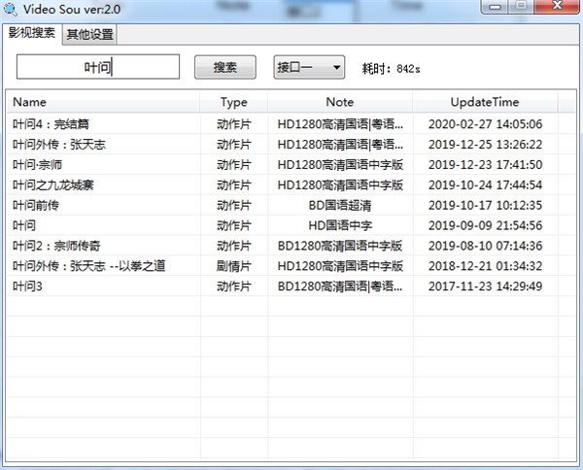583x470 pixels.
Task: Focus the search box containing 叶问
Action: coord(98,67)
